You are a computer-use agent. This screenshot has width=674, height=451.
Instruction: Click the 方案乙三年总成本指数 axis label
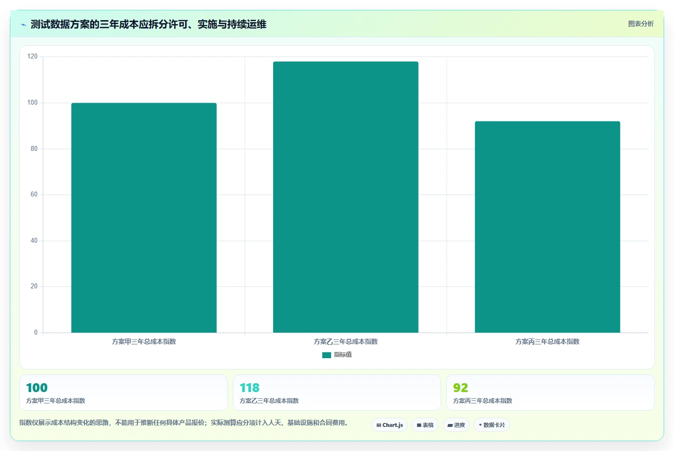point(346,341)
